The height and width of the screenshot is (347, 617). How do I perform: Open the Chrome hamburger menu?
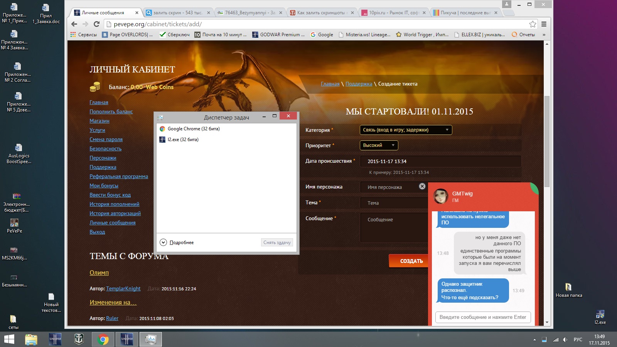544,24
